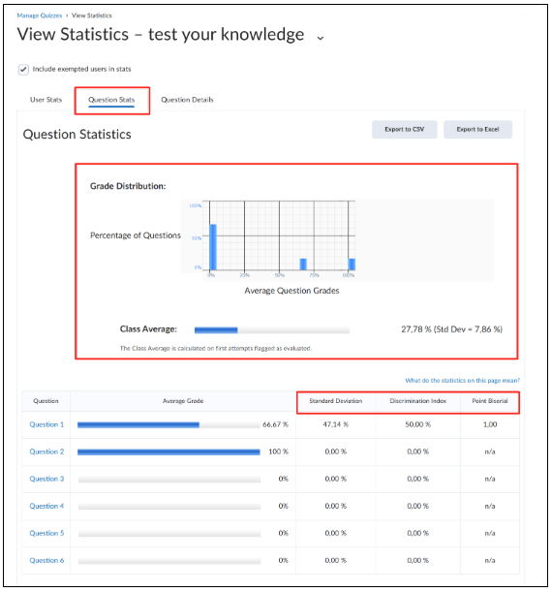The width and height of the screenshot is (552, 592).
Task: Click the Question 1 average grade bar
Action: pos(169,425)
